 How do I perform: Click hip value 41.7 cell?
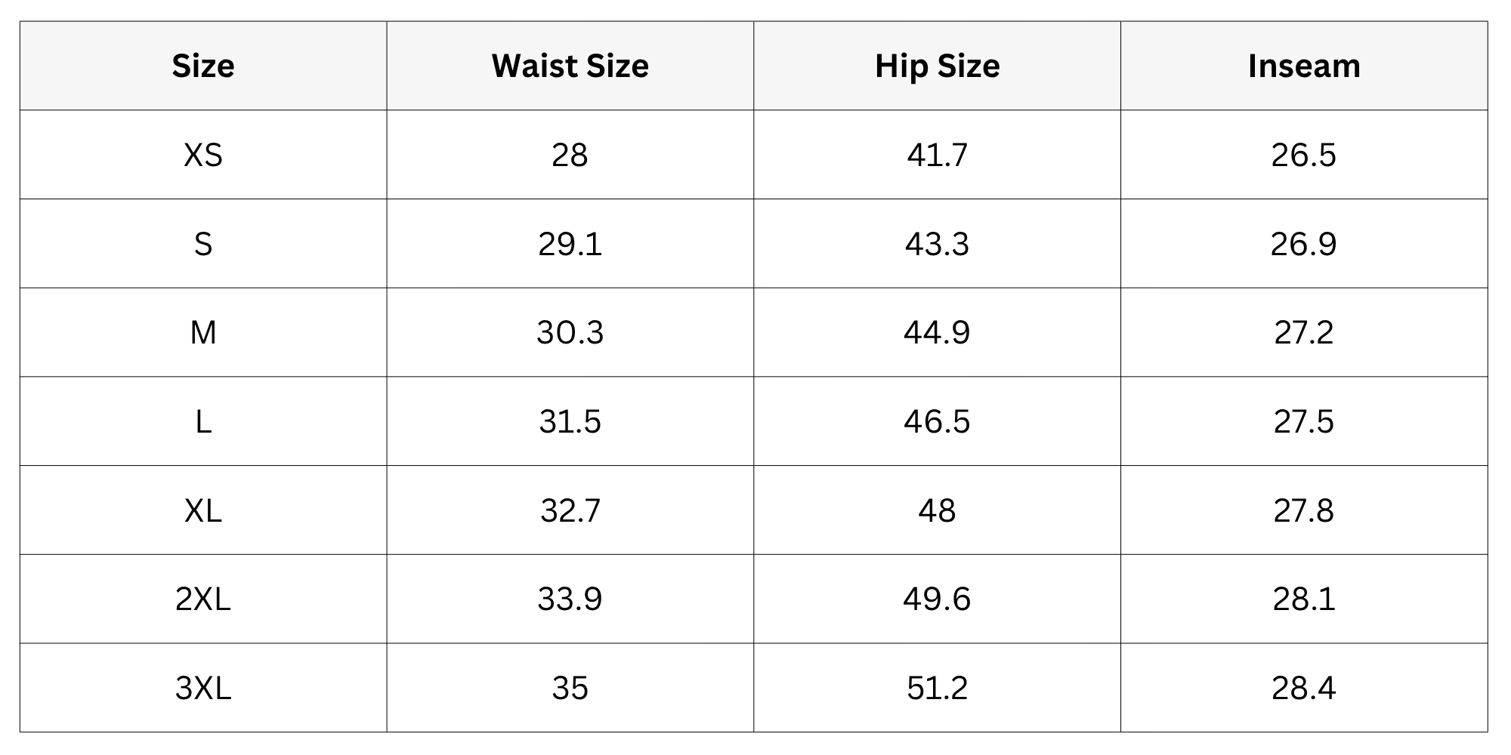coord(937,155)
